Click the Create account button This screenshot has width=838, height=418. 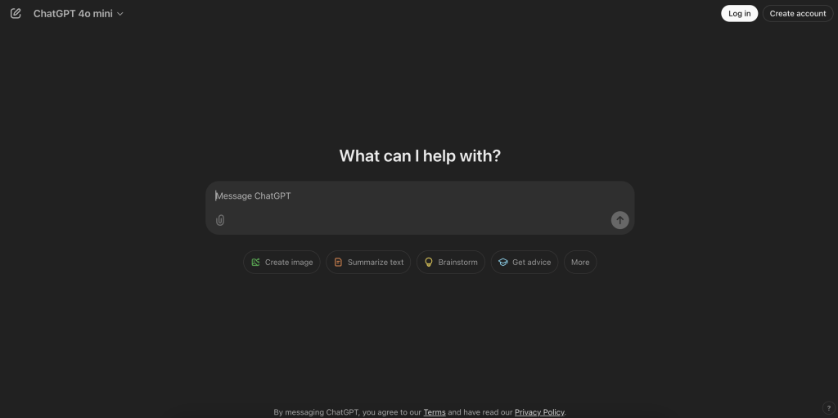click(797, 14)
